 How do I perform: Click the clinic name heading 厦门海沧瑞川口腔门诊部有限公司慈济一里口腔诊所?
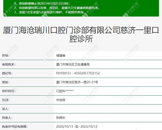click(x=81, y=35)
